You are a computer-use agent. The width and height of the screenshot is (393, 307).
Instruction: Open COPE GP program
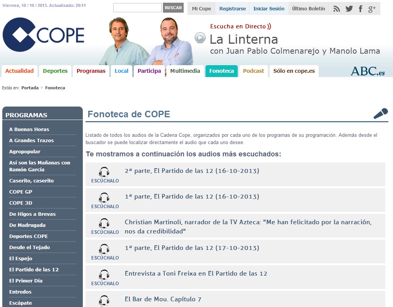[21, 192]
